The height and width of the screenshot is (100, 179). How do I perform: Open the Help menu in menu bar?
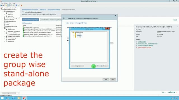(x=14, y=3)
